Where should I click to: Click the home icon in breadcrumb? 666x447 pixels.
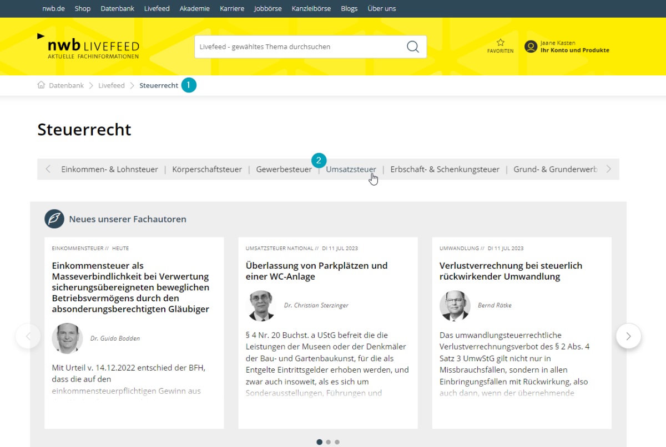(x=41, y=85)
